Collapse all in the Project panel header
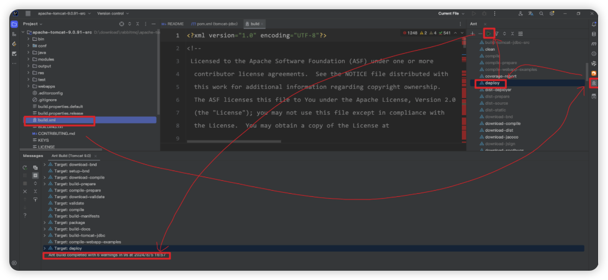Image resolution: width=608 pixels, height=280 pixels. point(137,24)
